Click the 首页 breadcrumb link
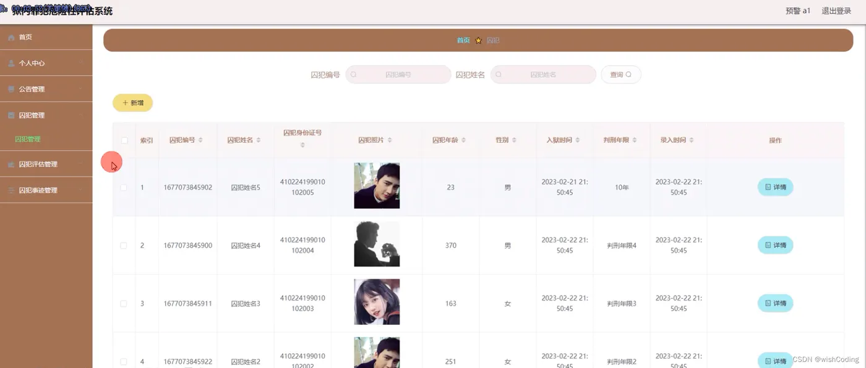The image size is (866, 368). click(463, 40)
